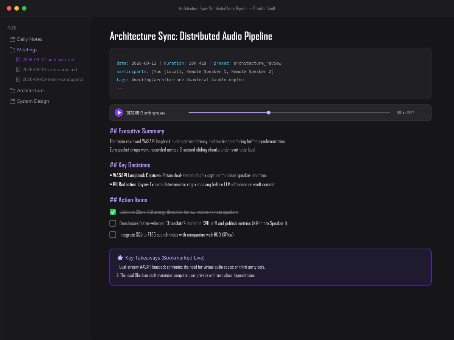Click the participants list line

click(195, 72)
